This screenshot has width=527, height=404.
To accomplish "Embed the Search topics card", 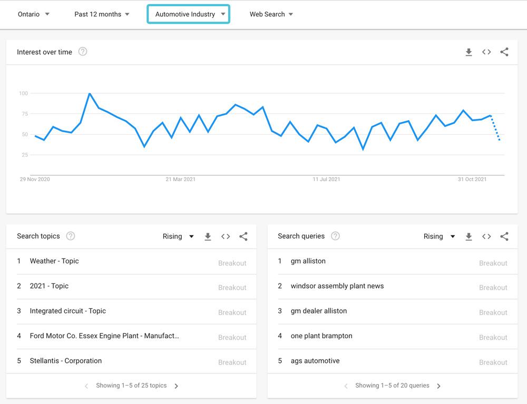I will (x=226, y=237).
